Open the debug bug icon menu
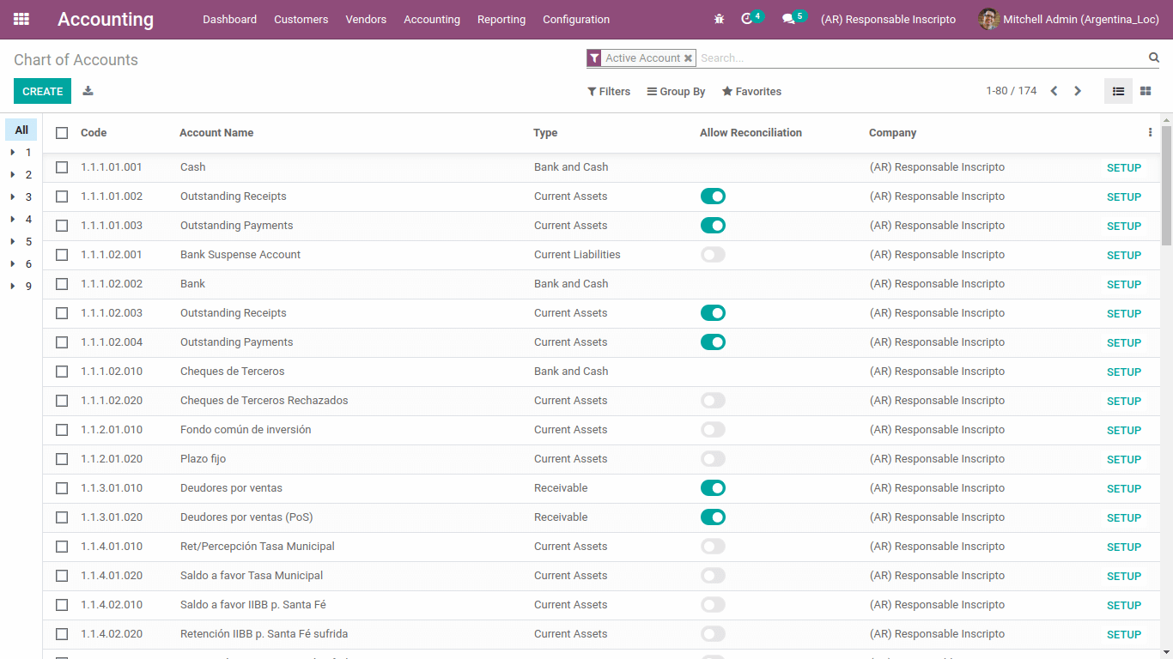 point(720,19)
